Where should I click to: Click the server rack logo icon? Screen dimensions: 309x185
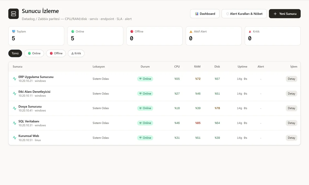tap(14, 14)
